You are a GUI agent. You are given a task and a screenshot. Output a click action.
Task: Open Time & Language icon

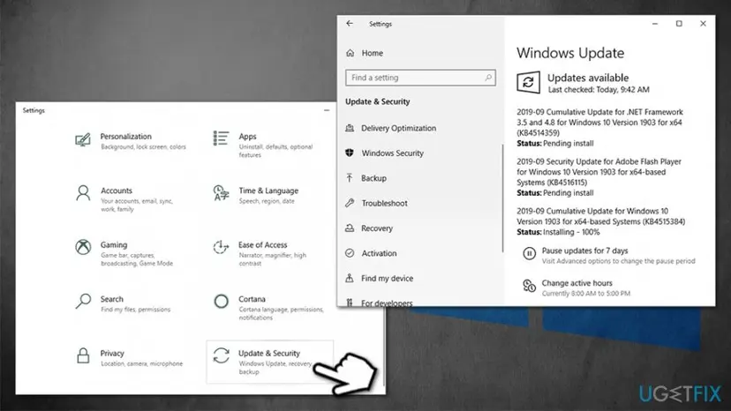(x=221, y=192)
